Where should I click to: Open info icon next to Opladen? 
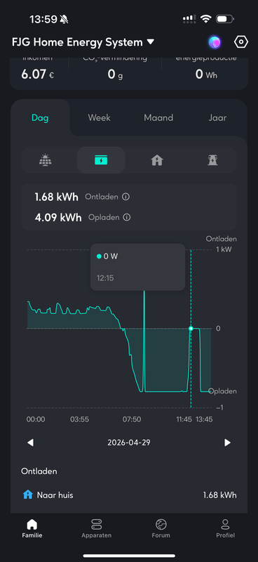point(127,217)
